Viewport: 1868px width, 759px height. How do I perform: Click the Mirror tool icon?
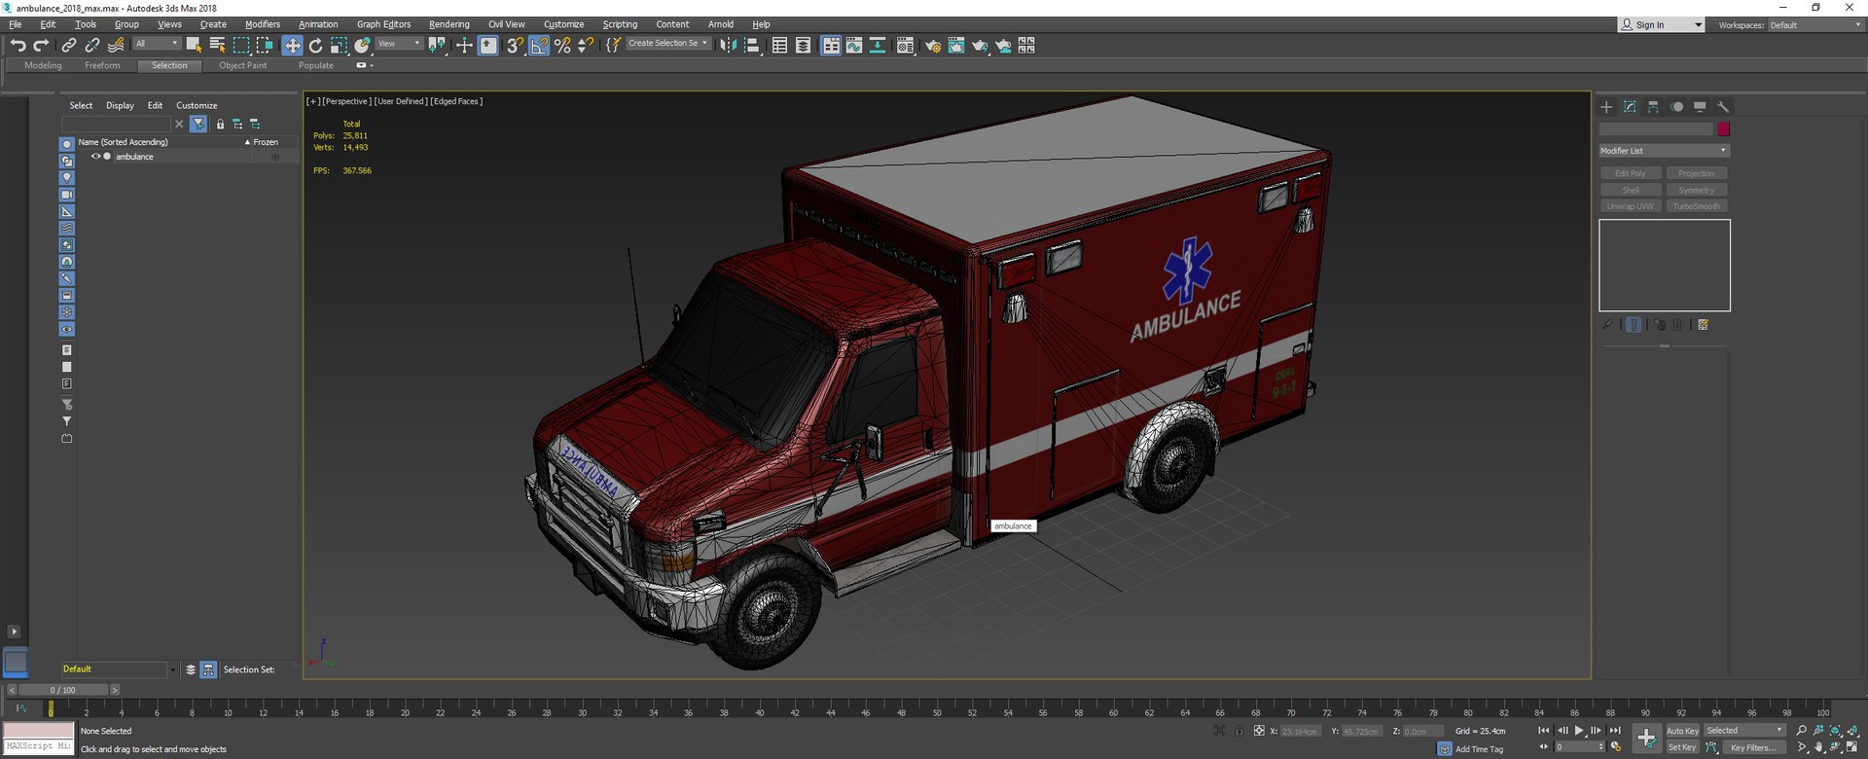728,45
